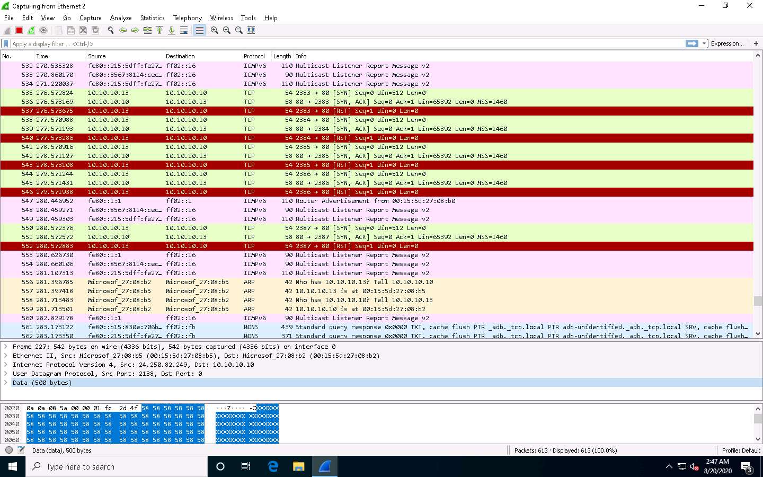Select packet 535 SYN row
The height and width of the screenshot is (477, 763).
[377, 93]
